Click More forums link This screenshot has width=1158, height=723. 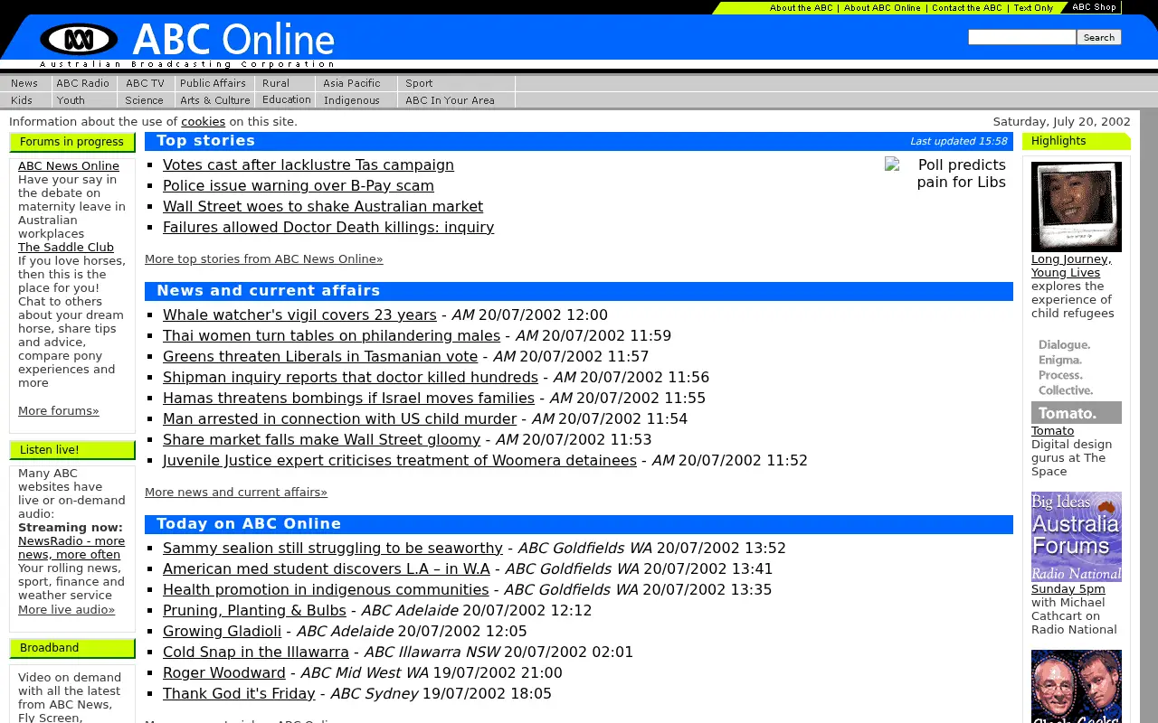click(59, 410)
